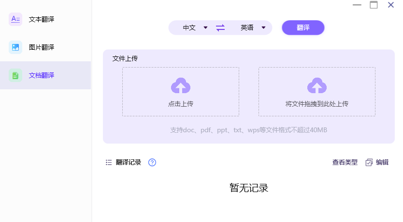Click the cloud upload icon above 点击上传
The image size is (403, 222).
tap(181, 86)
